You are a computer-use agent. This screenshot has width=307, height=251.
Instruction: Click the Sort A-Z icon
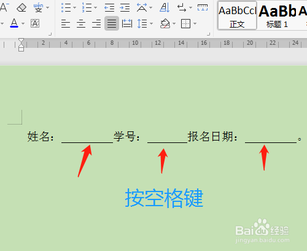point(165,8)
